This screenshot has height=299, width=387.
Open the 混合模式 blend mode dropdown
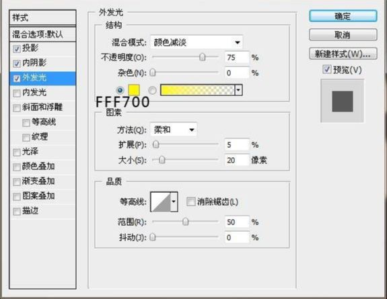(x=197, y=42)
